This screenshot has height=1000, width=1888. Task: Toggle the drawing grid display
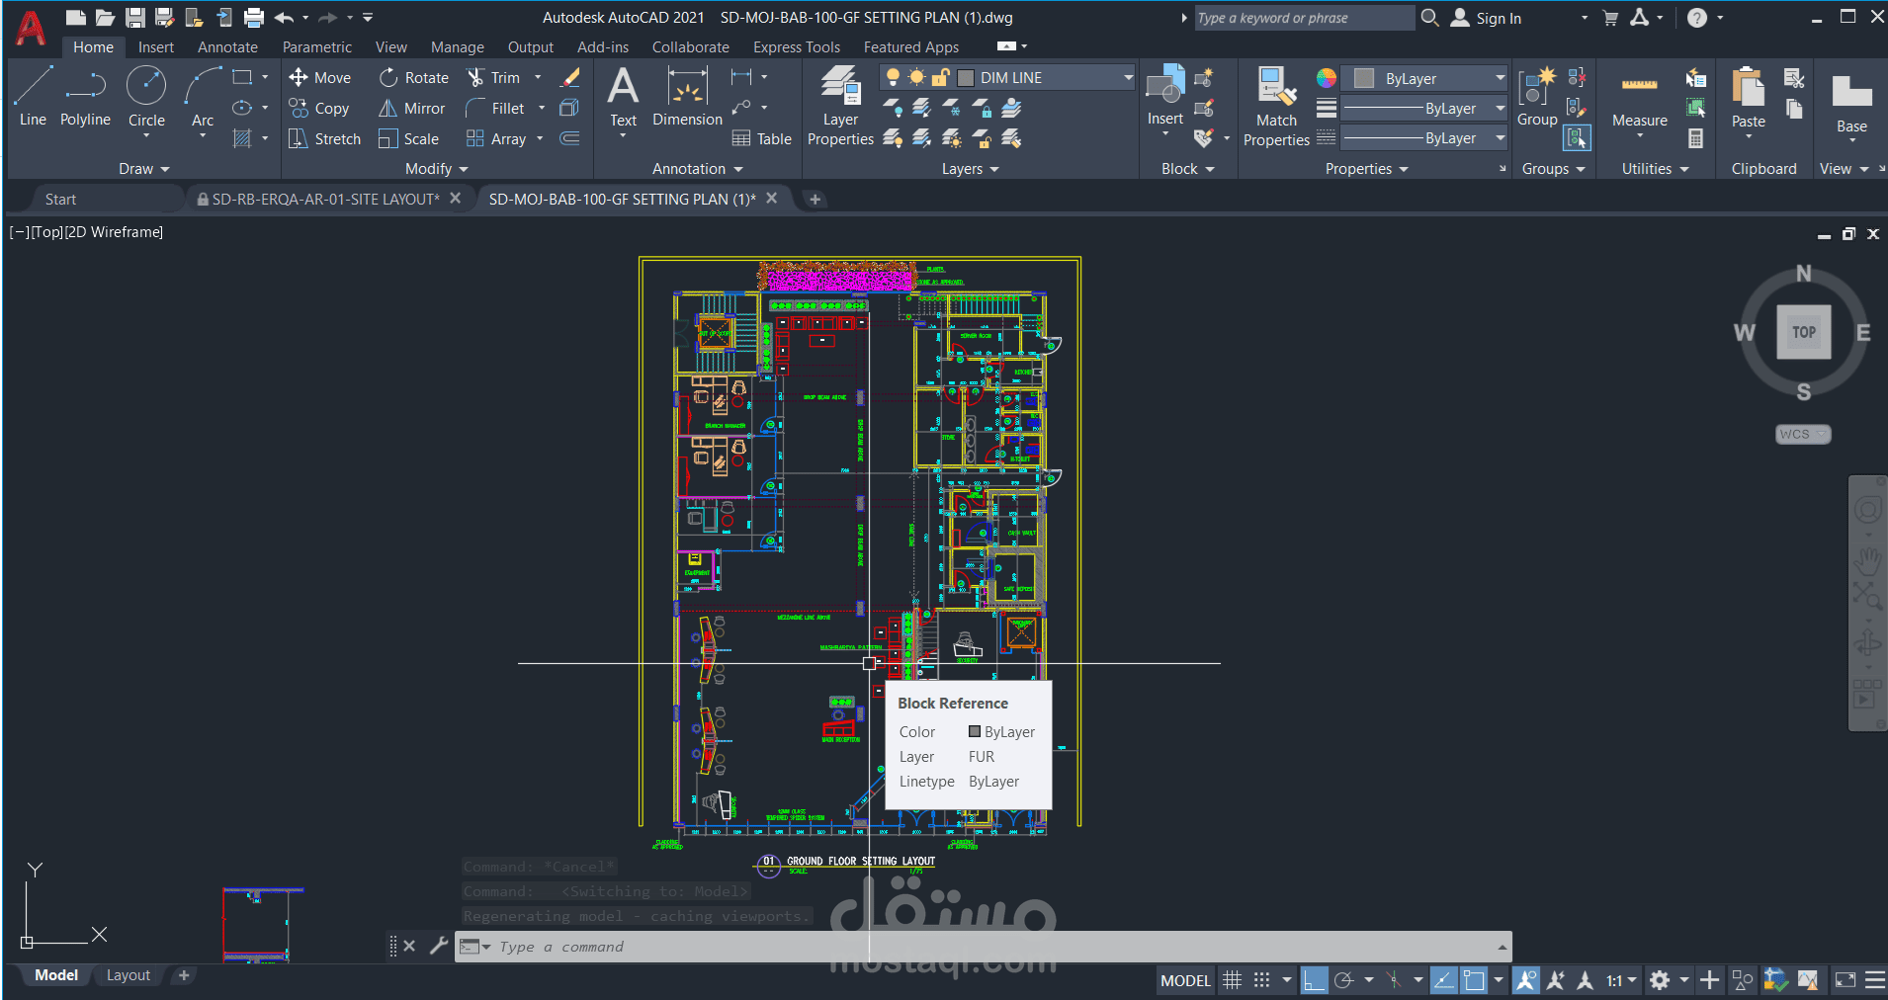coord(1232,980)
